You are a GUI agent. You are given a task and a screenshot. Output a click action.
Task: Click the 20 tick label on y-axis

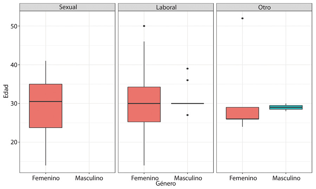point(12,142)
